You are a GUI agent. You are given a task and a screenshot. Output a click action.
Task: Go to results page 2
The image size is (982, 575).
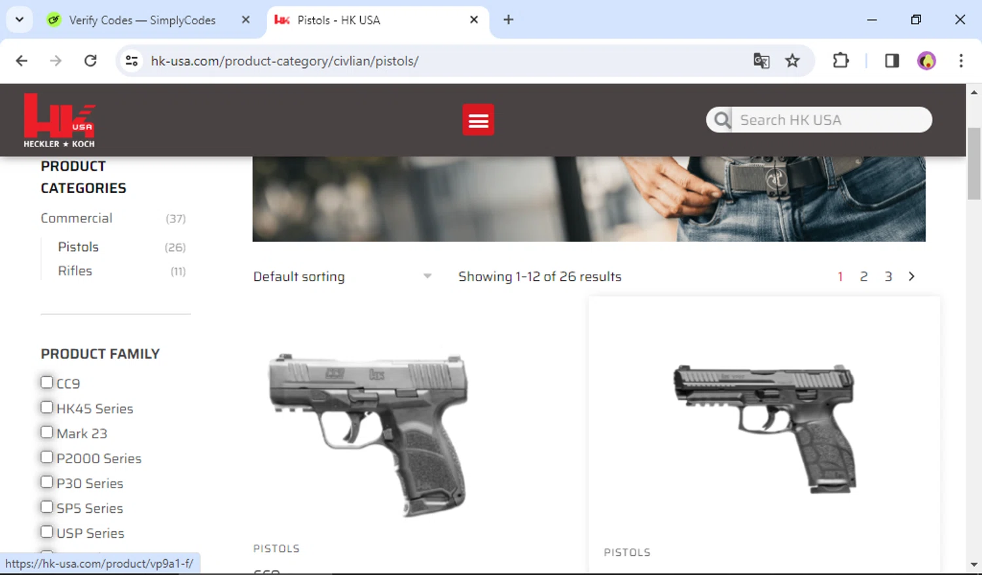pyautogui.click(x=864, y=276)
